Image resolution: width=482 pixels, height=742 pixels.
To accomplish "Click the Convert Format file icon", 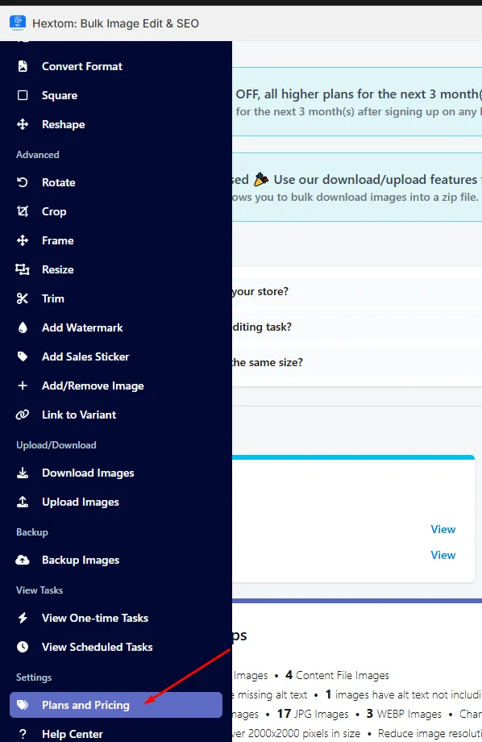I will pyautogui.click(x=23, y=66).
